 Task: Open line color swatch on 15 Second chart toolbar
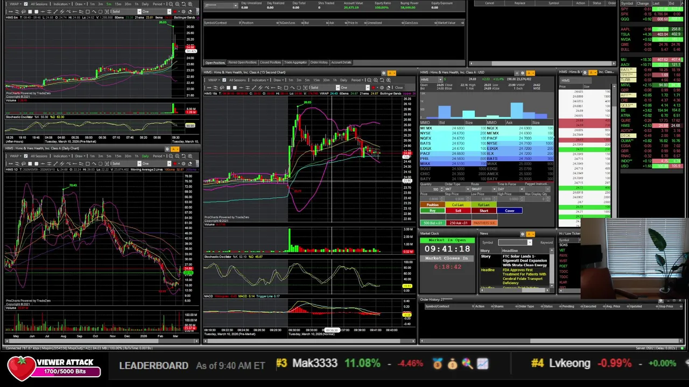(373, 88)
